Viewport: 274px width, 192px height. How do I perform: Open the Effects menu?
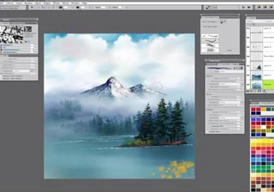click(x=56, y=3)
